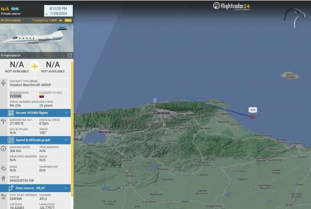Click the Flightradar24 logo

point(232,6)
